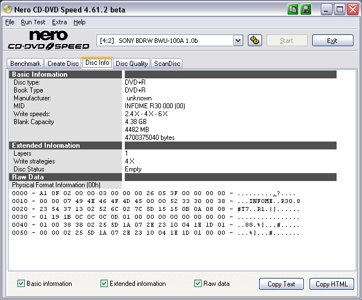Click the Nero CD-DVD Speed logo

pos(49,41)
